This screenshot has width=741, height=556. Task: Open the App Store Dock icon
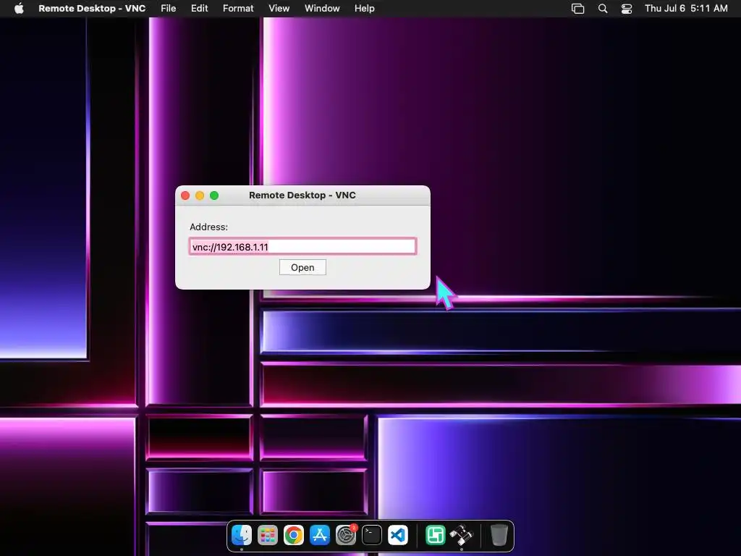coord(319,535)
